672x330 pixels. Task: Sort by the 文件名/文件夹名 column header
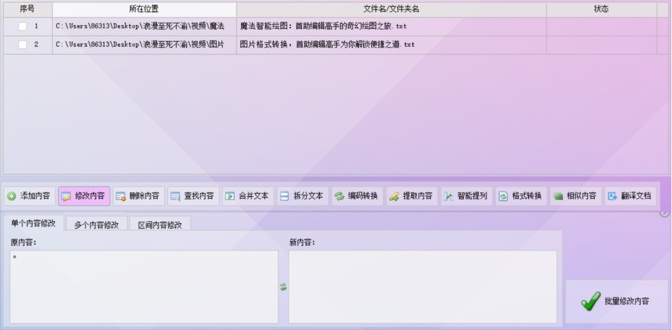pyautogui.click(x=392, y=9)
